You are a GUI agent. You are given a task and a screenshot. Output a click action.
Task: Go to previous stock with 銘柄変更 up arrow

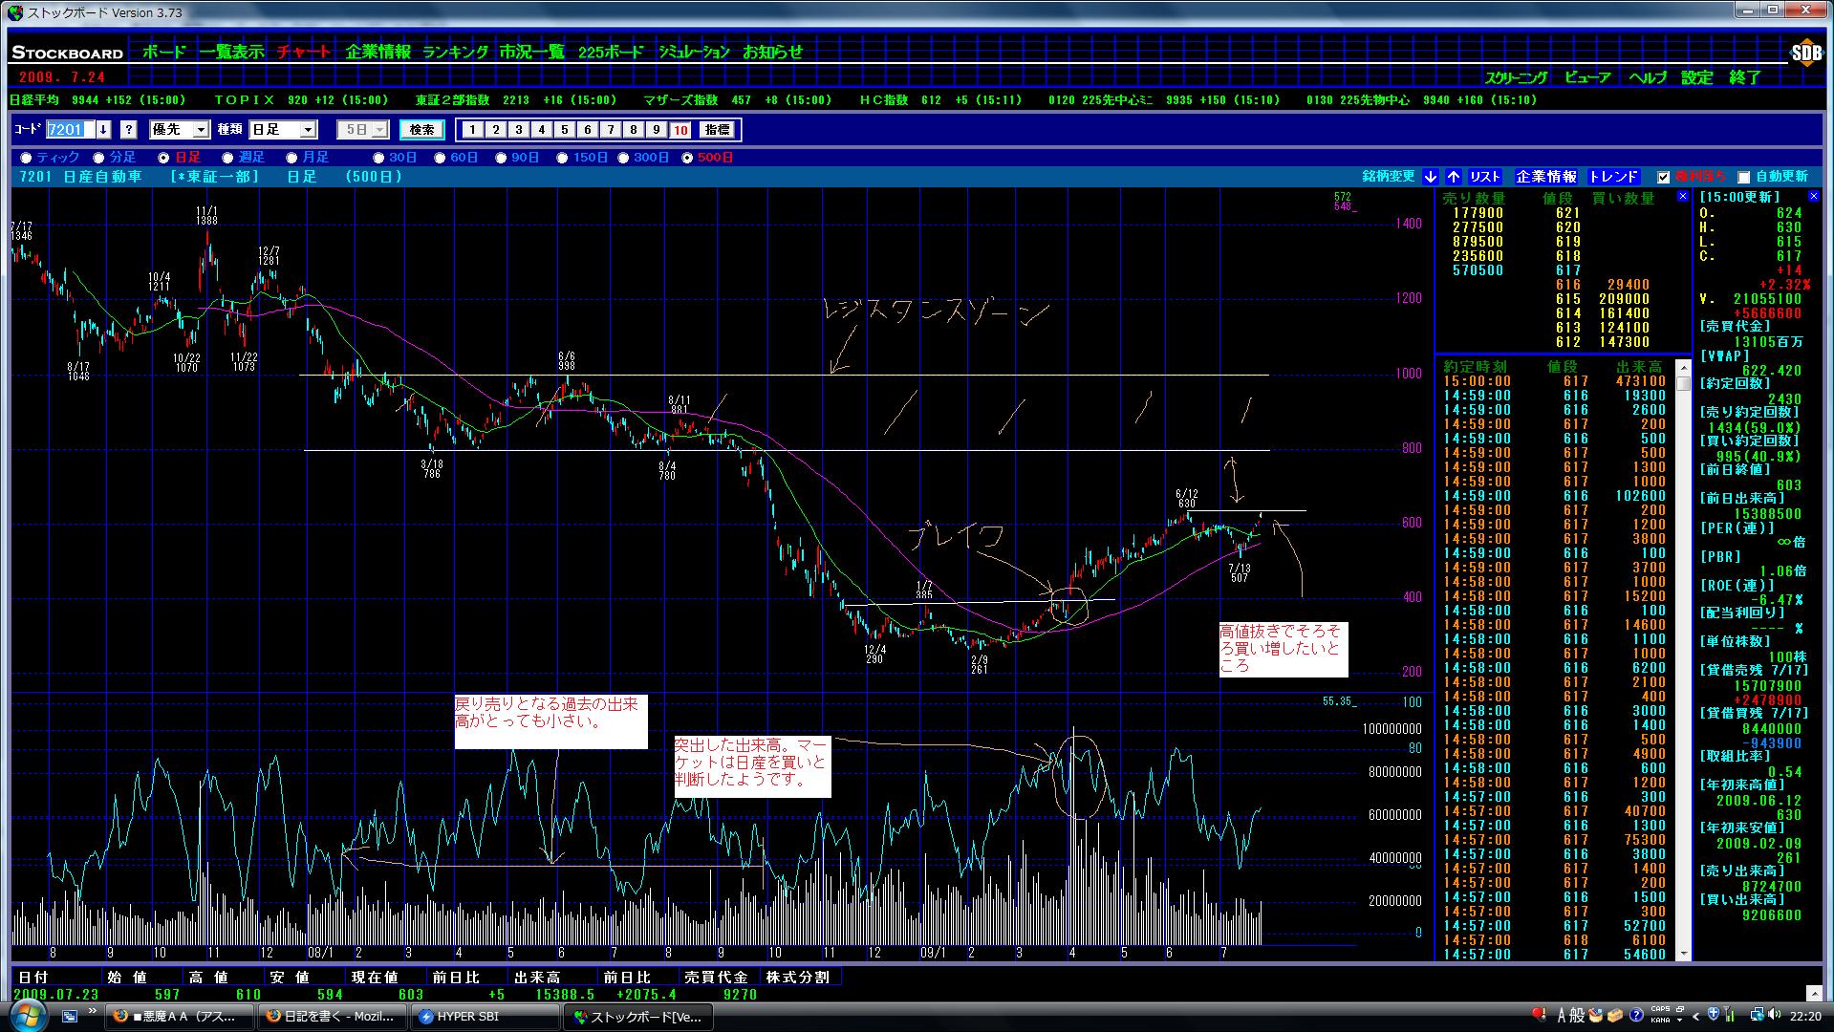[x=1453, y=177]
